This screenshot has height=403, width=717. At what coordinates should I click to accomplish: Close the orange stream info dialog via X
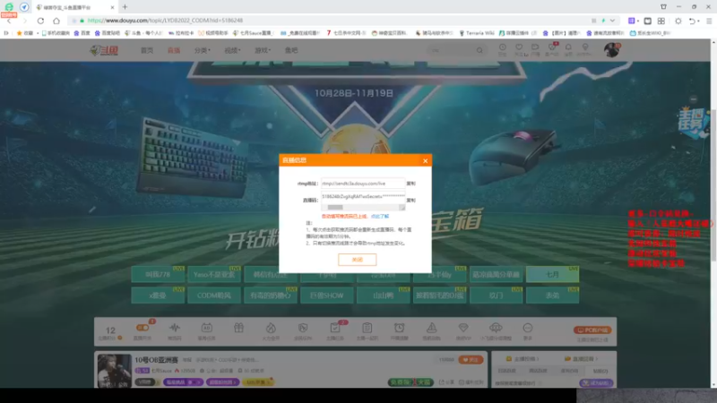tap(425, 161)
